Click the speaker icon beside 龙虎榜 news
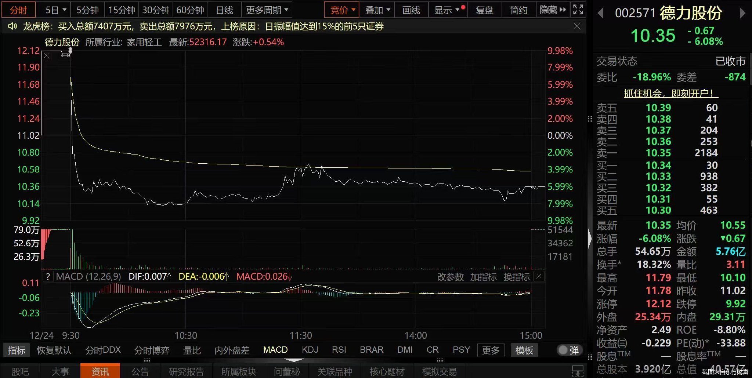This screenshot has width=752, height=378. pos(12,26)
